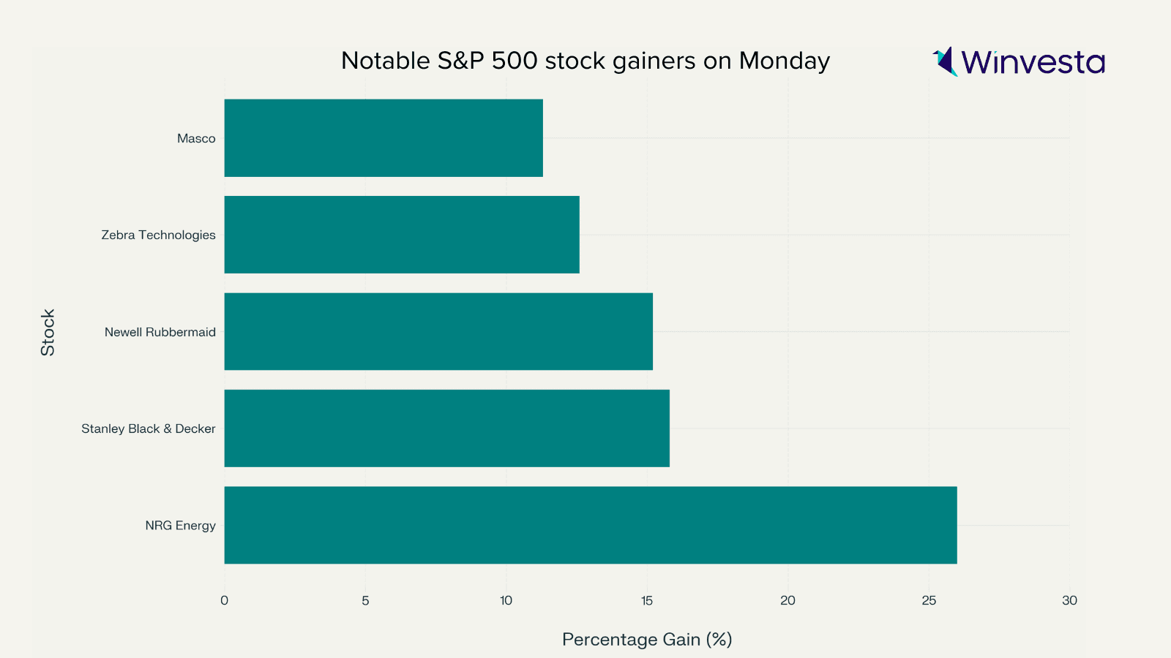Click the Masco axis label
The height and width of the screenshot is (658, 1171).
click(196, 138)
